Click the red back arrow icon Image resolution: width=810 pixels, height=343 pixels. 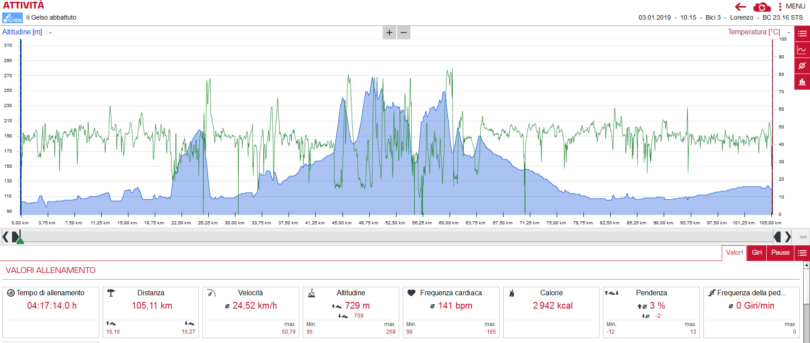click(740, 7)
